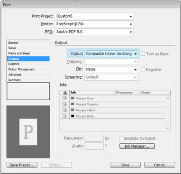
Task: Toggle print icon for Process Yellow ink
Action: click(x=65, y=110)
